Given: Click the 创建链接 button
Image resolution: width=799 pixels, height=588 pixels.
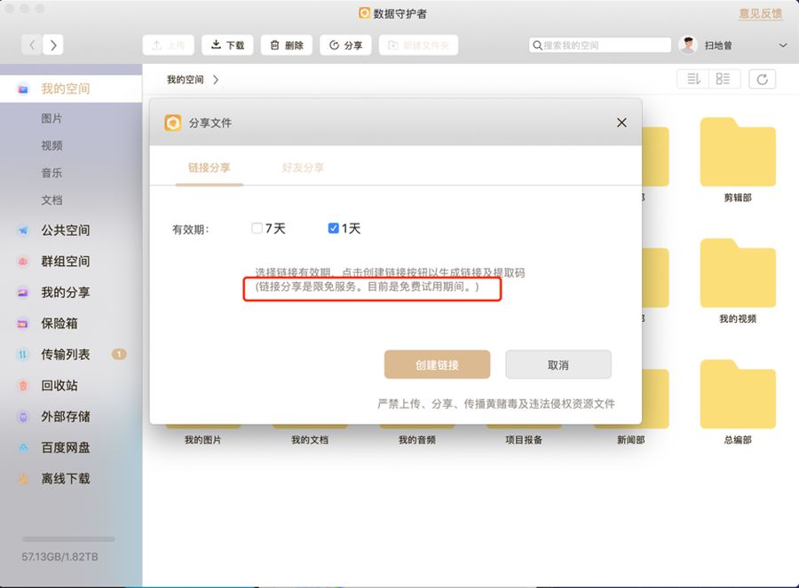Looking at the screenshot, I should point(437,365).
